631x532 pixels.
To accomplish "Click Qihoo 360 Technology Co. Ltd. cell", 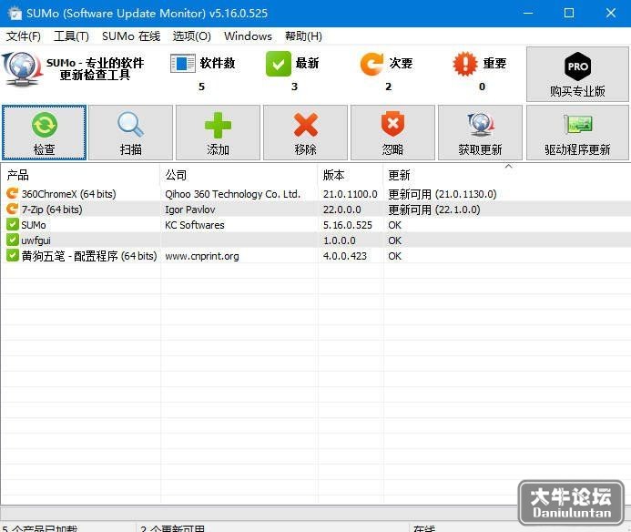I will click(x=232, y=194).
